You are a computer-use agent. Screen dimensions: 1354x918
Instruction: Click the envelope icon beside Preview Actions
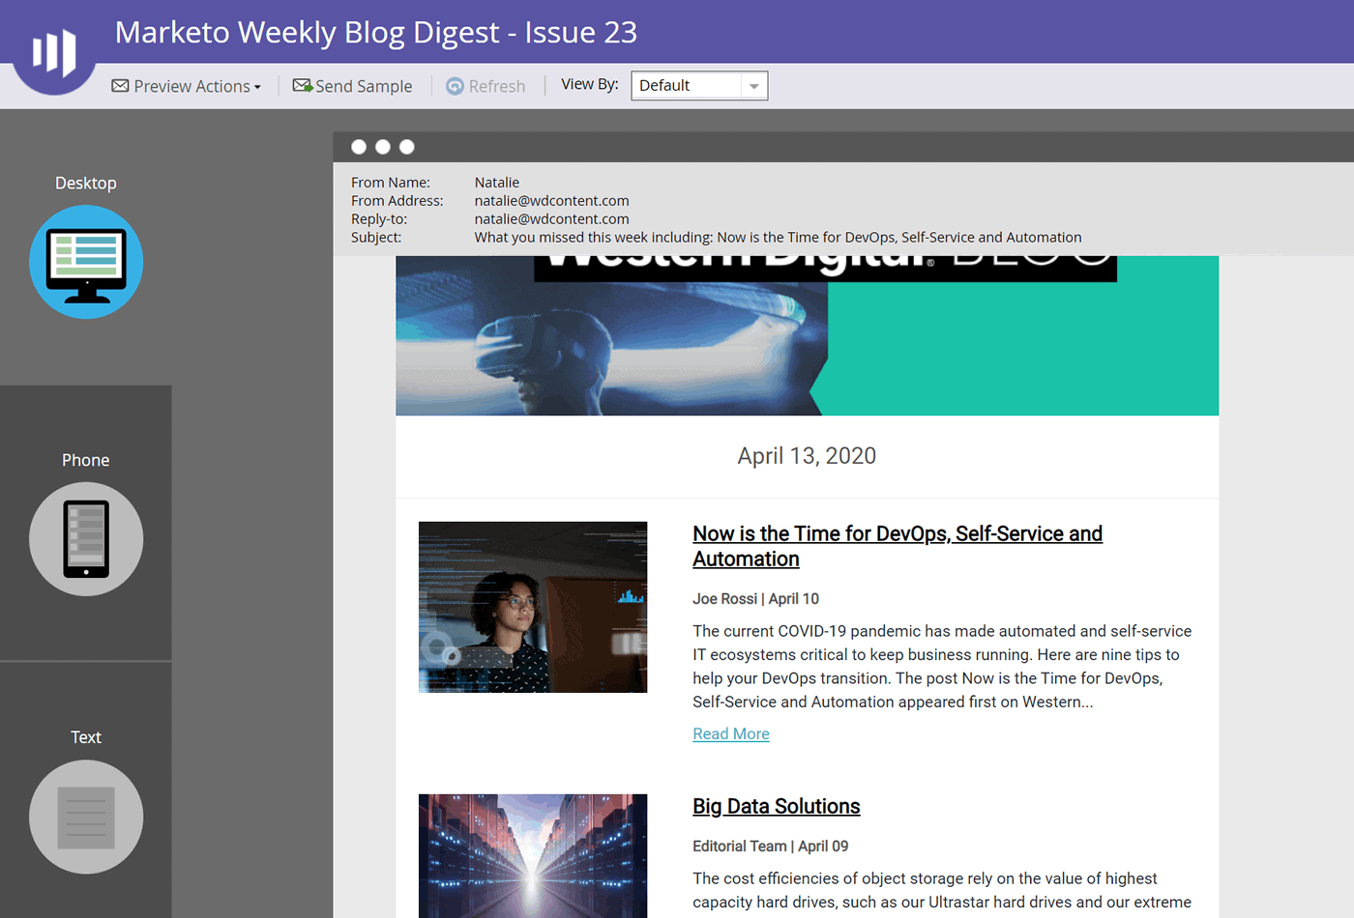120,86
